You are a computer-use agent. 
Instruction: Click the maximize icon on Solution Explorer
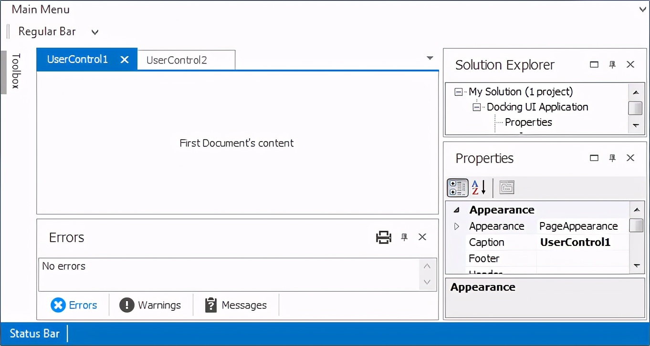(x=594, y=64)
